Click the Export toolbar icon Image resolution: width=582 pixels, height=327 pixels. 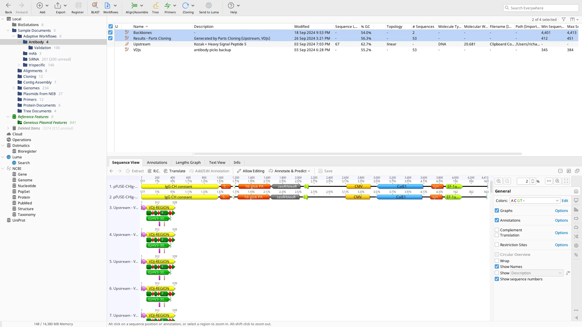(x=58, y=5)
